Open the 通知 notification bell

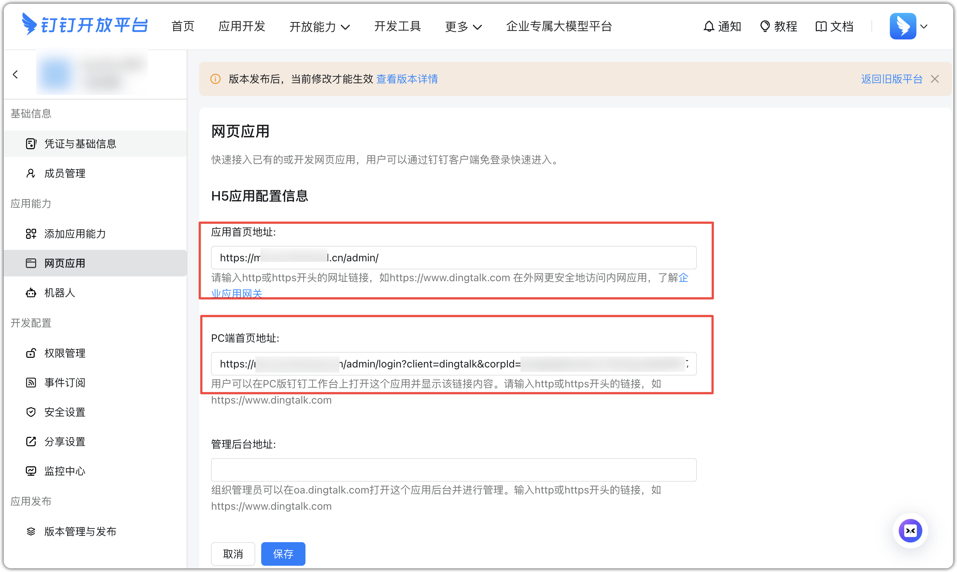(x=722, y=26)
